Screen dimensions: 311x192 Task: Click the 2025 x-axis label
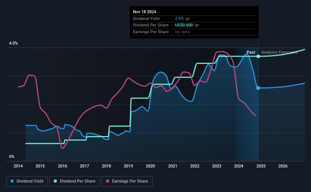pyautogui.click(x=261, y=166)
